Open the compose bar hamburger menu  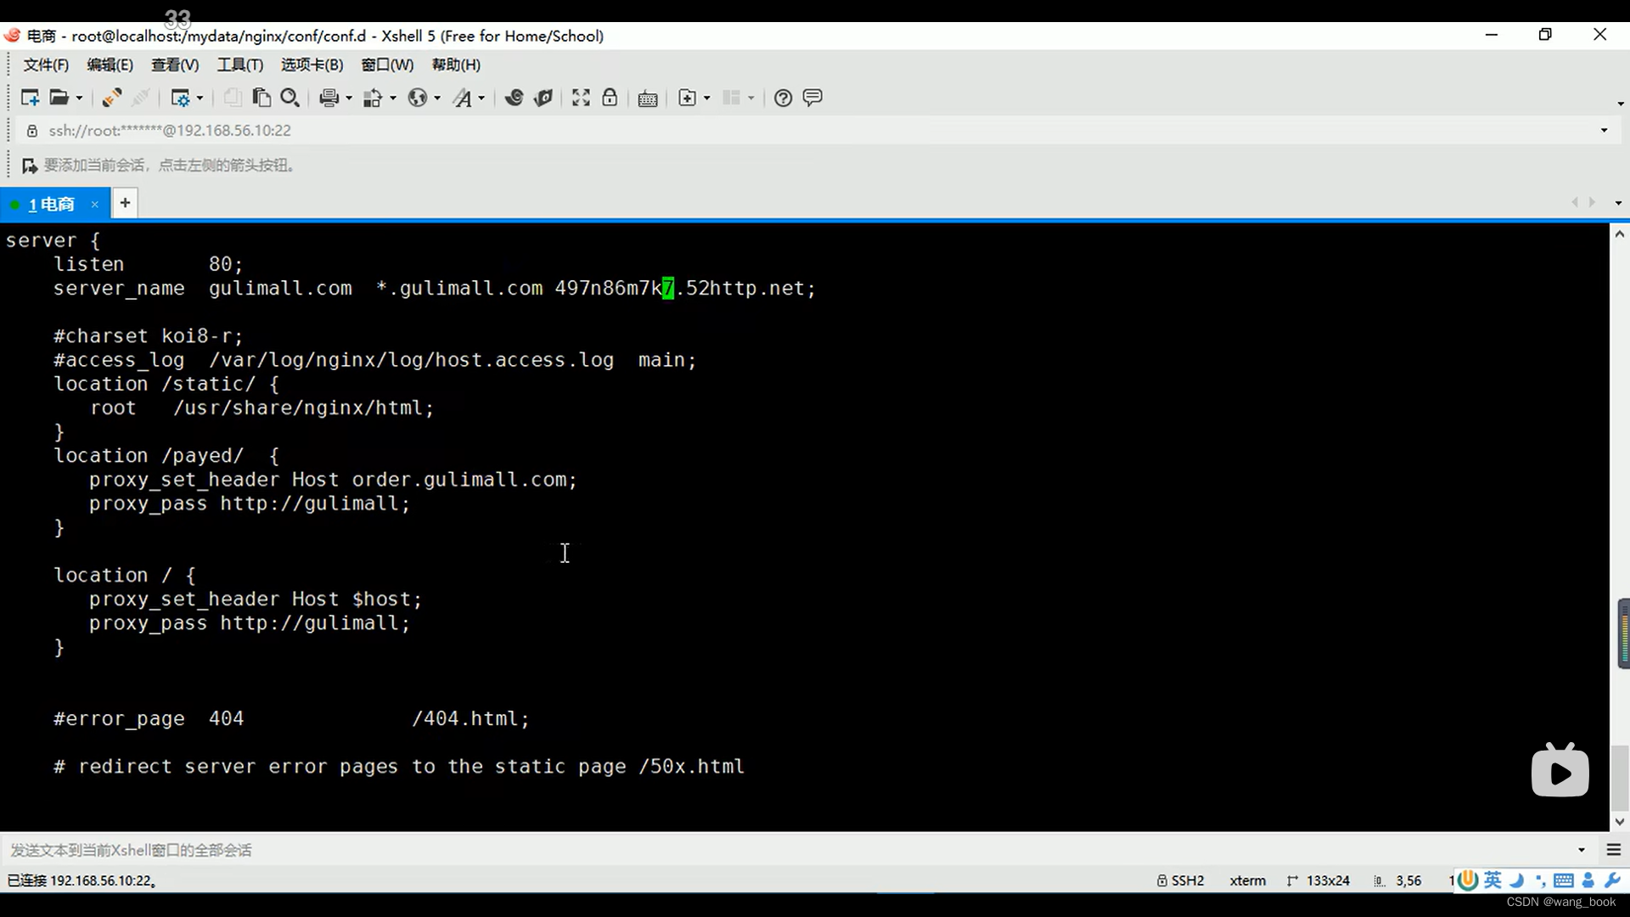pos(1614,850)
